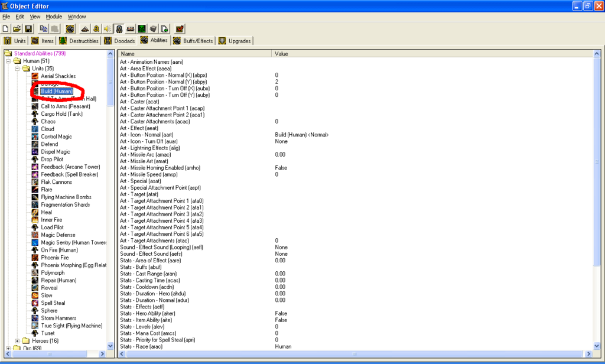The width and height of the screenshot is (605, 364).
Task: Select the Aerial Shackles ability
Action: tap(58, 76)
